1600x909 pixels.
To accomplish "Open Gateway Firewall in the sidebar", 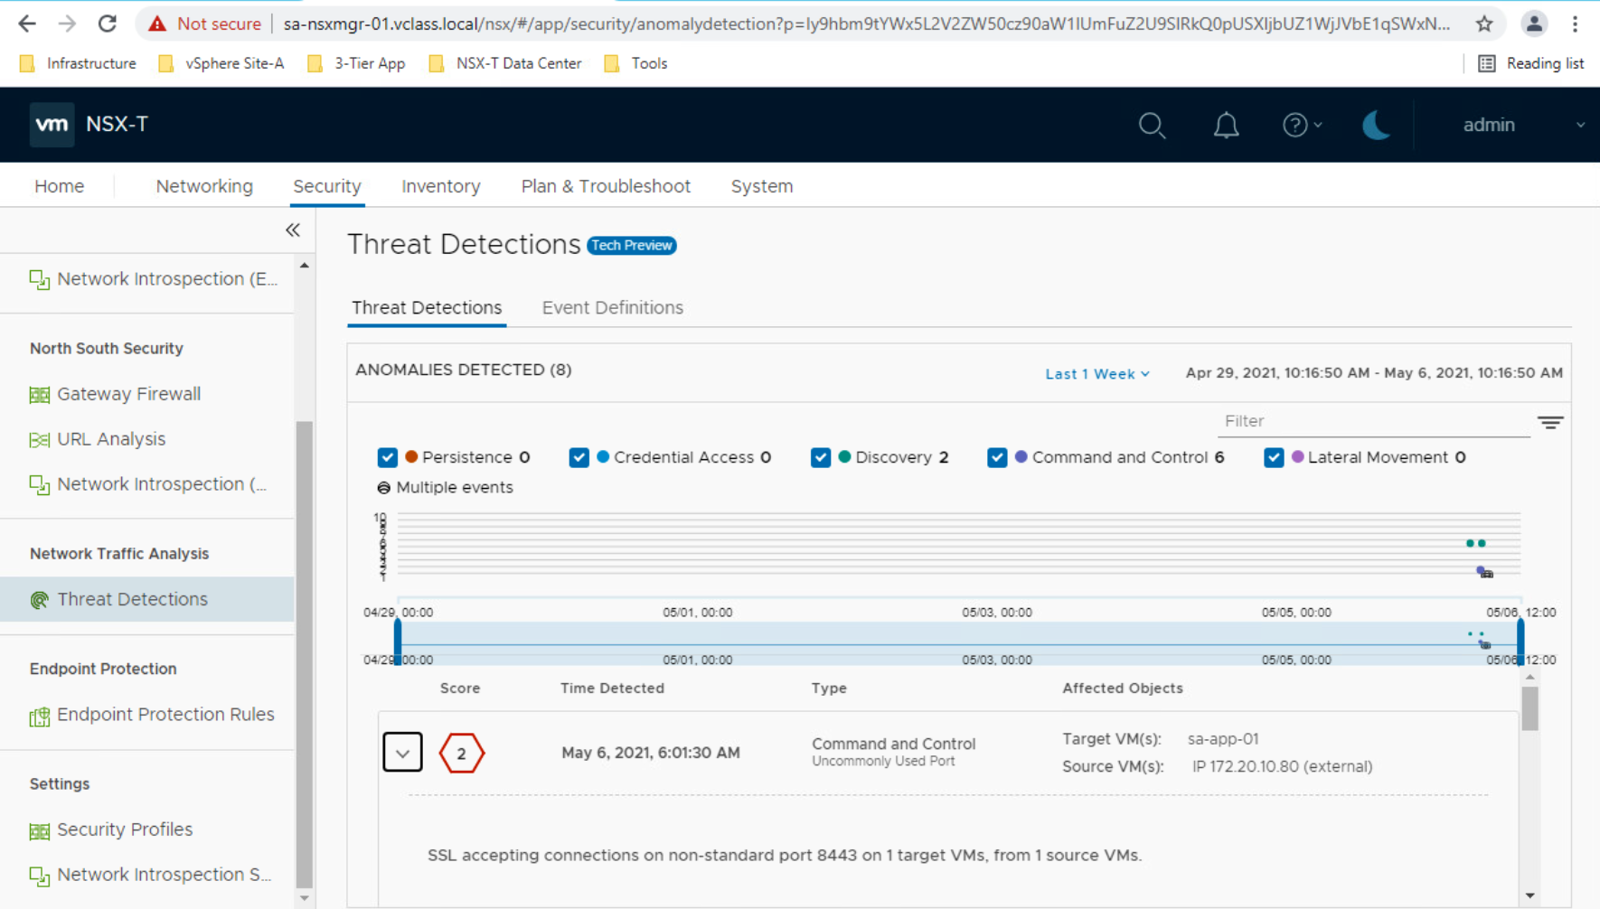I will [x=116, y=394].
